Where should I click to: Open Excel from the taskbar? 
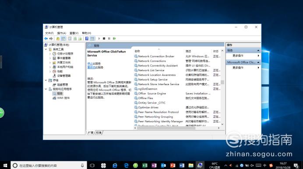[x=145, y=166]
